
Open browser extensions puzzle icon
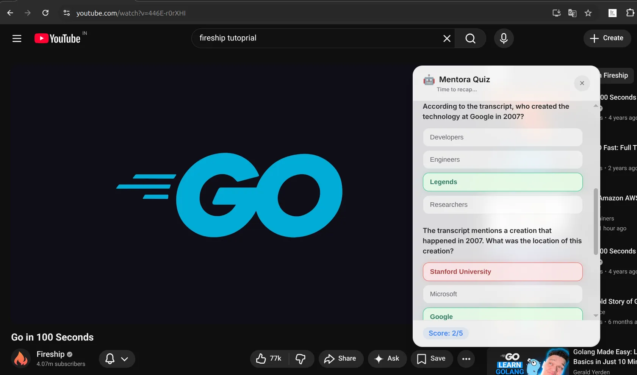(x=630, y=13)
